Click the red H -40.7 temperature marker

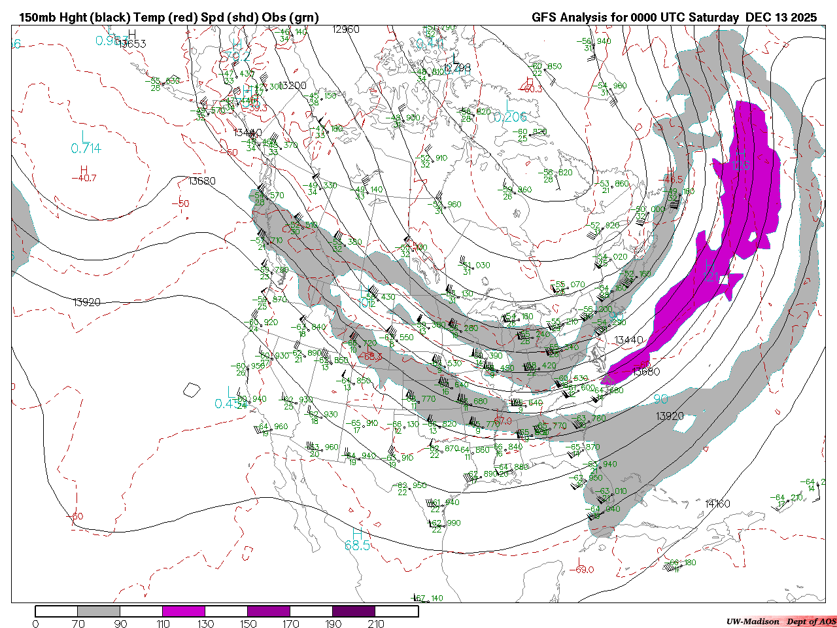pos(84,174)
